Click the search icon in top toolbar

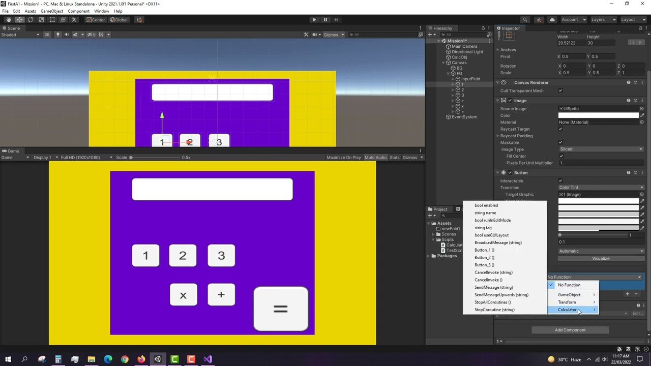(525, 20)
